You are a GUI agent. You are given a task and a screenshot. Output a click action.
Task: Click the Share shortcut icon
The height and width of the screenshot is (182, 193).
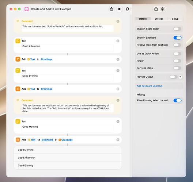111,9
